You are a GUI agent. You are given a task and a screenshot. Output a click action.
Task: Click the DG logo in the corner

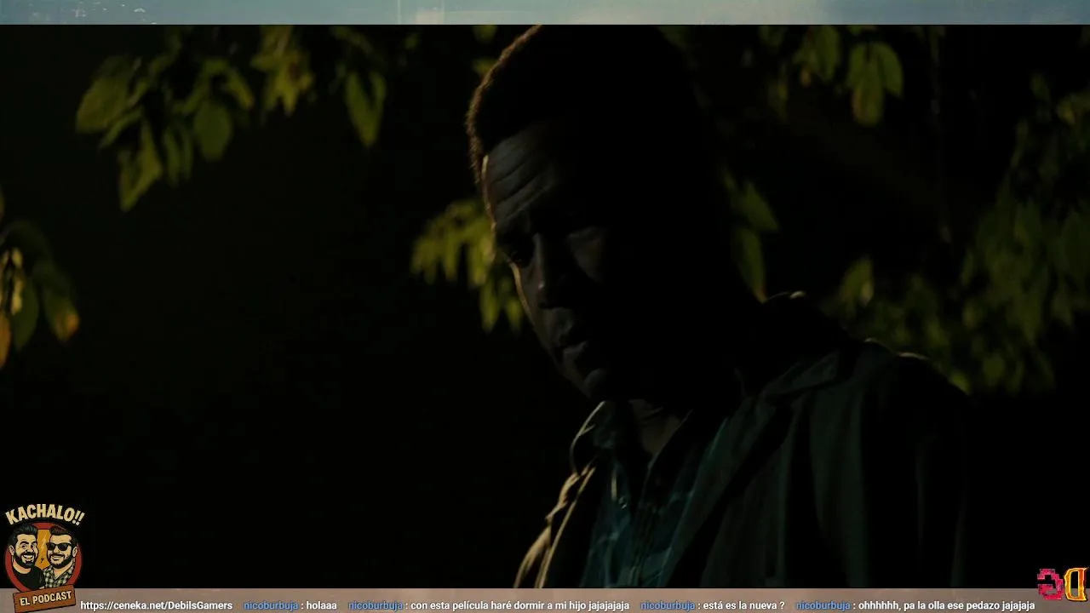coord(1062,584)
